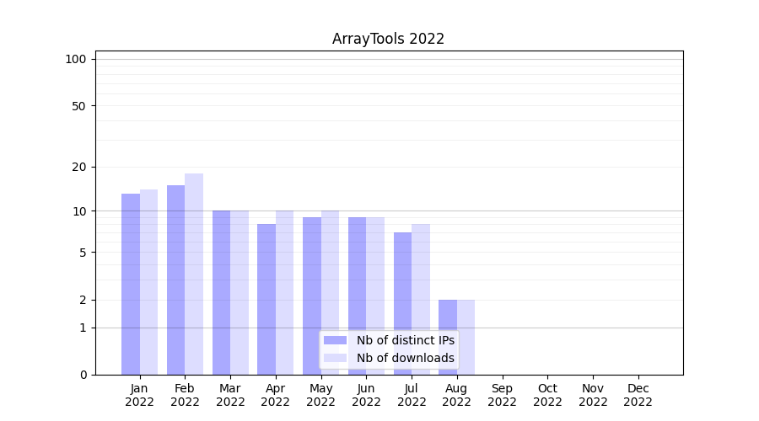Image resolution: width=759 pixels, height=421 pixels.
Task: Select the 20 y-axis tick label
Action: (x=78, y=167)
